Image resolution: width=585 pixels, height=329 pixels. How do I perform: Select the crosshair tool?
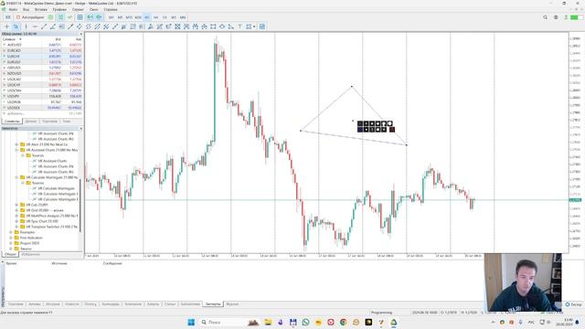[6, 27]
